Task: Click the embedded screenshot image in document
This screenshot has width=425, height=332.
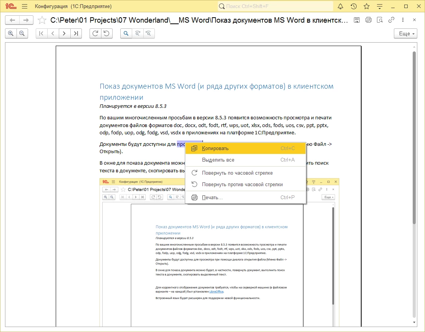Action: click(x=219, y=253)
